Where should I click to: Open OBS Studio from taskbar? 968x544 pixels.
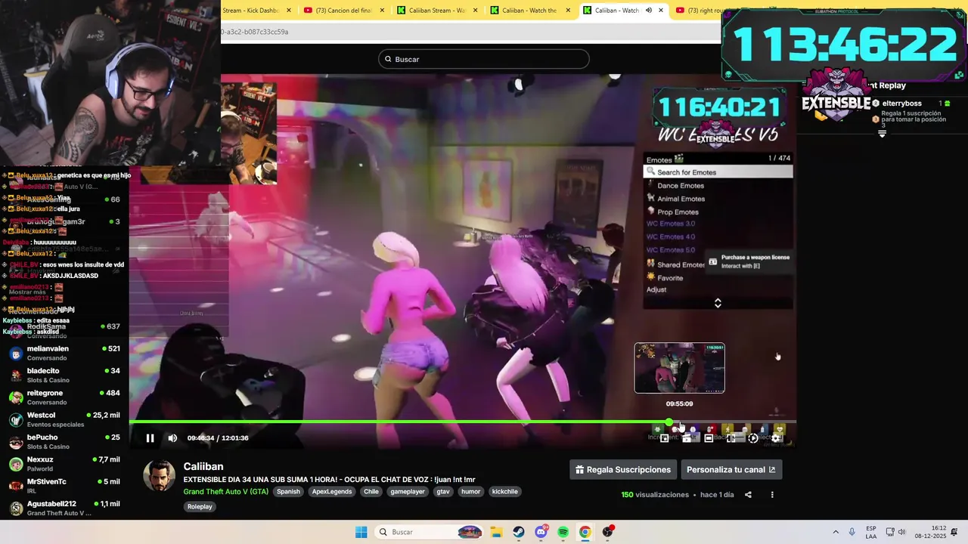pyautogui.click(x=607, y=532)
